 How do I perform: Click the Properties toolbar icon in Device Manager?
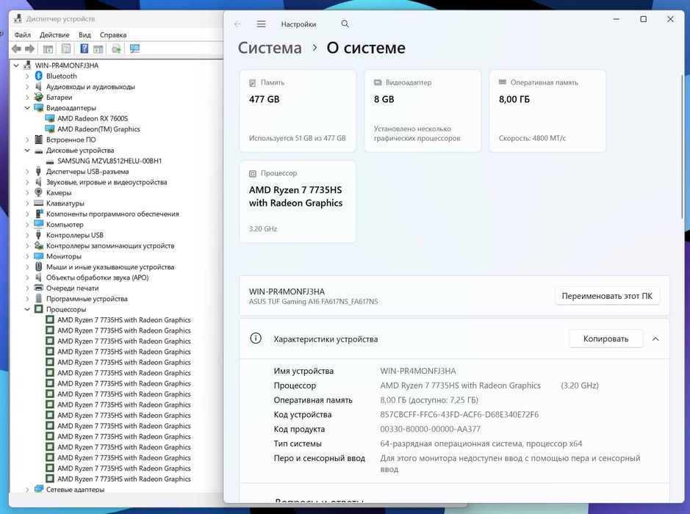coord(66,48)
